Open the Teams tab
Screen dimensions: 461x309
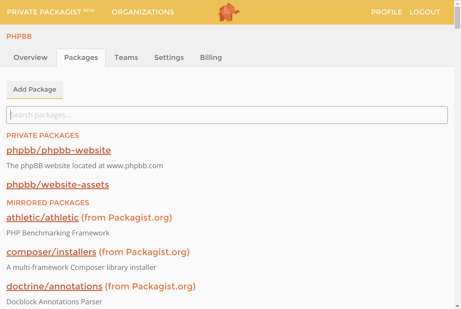click(126, 58)
